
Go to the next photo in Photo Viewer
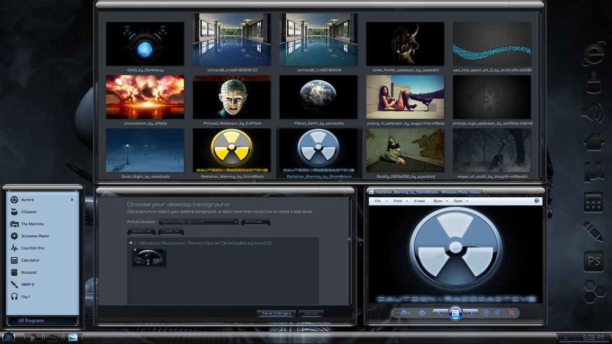coord(470,313)
